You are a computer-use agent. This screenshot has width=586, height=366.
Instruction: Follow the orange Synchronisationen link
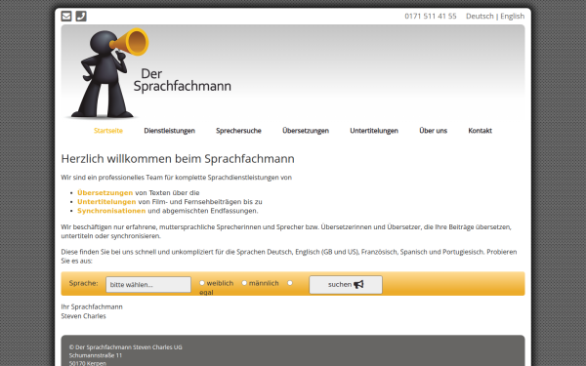coord(111,211)
